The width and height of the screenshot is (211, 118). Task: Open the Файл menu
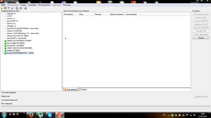3,5
